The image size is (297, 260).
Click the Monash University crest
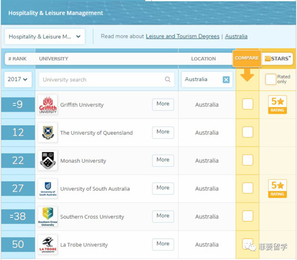(x=48, y=160)
